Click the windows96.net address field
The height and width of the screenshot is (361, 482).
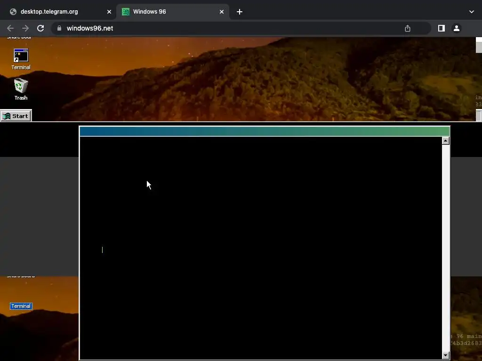coord(241,28)
